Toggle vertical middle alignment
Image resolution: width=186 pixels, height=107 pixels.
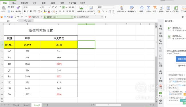(64, 7)
